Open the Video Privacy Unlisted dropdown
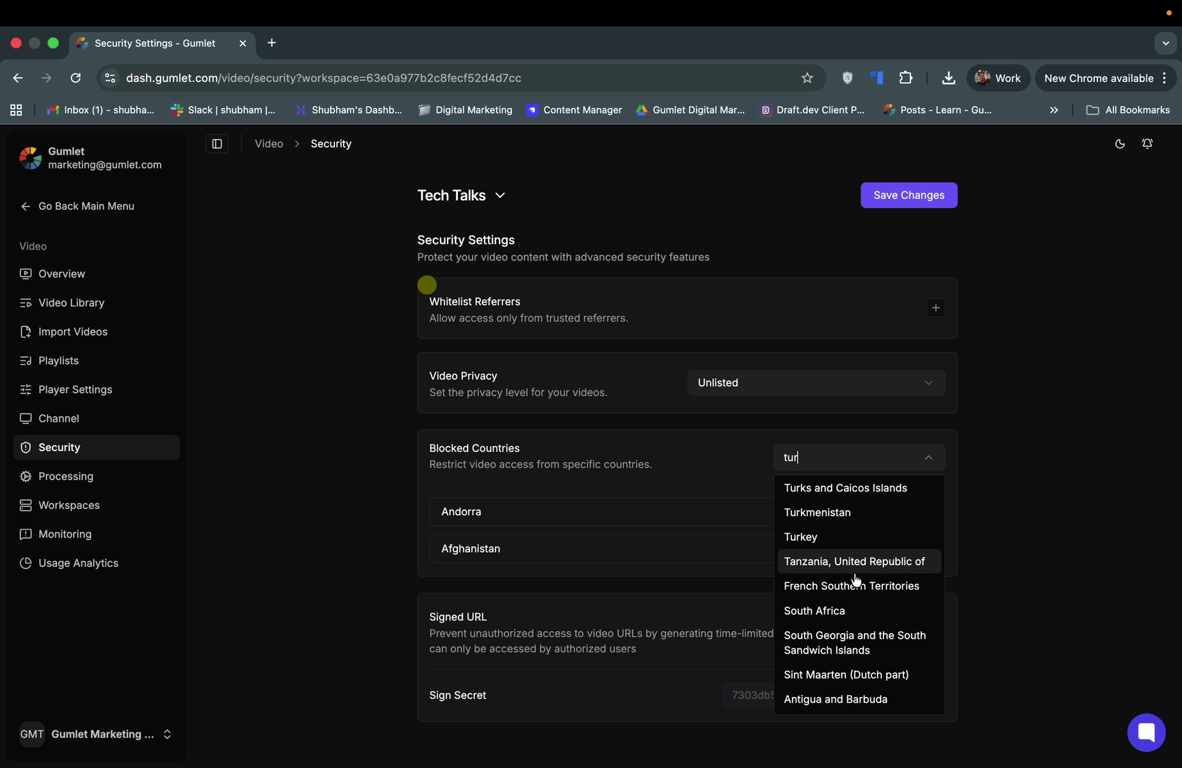 815,383
